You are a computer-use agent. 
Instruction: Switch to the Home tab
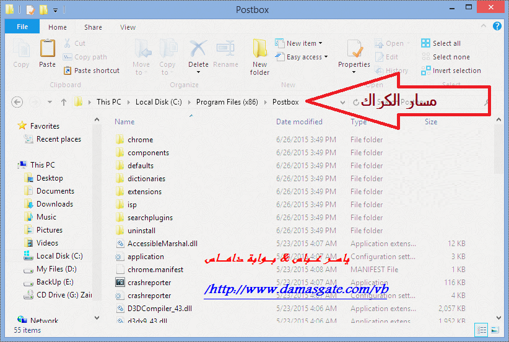pyautogui.click(x=58, y=27)
